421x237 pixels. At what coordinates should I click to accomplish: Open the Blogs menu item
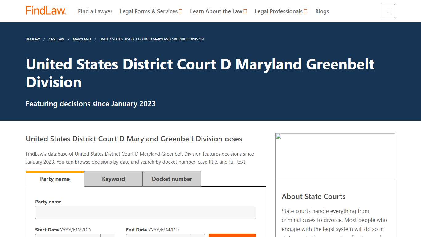(x=322, y=11)
